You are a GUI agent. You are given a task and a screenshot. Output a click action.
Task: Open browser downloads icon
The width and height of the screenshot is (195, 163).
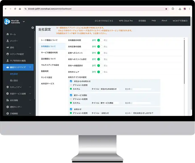tap(180, 9)
